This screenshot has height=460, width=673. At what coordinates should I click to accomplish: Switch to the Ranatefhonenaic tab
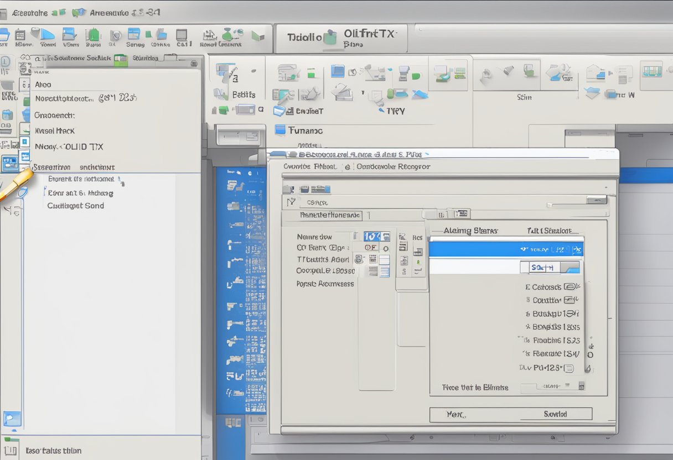[x=330, y=215]
